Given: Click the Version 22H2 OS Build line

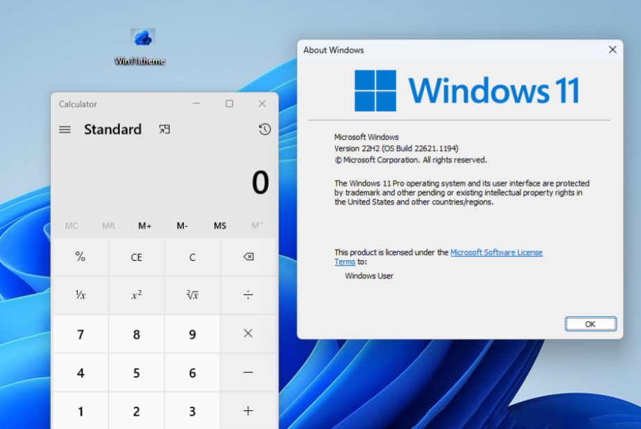Looking at the screenshot, I should pyautogui.click(x=396, y=148).
